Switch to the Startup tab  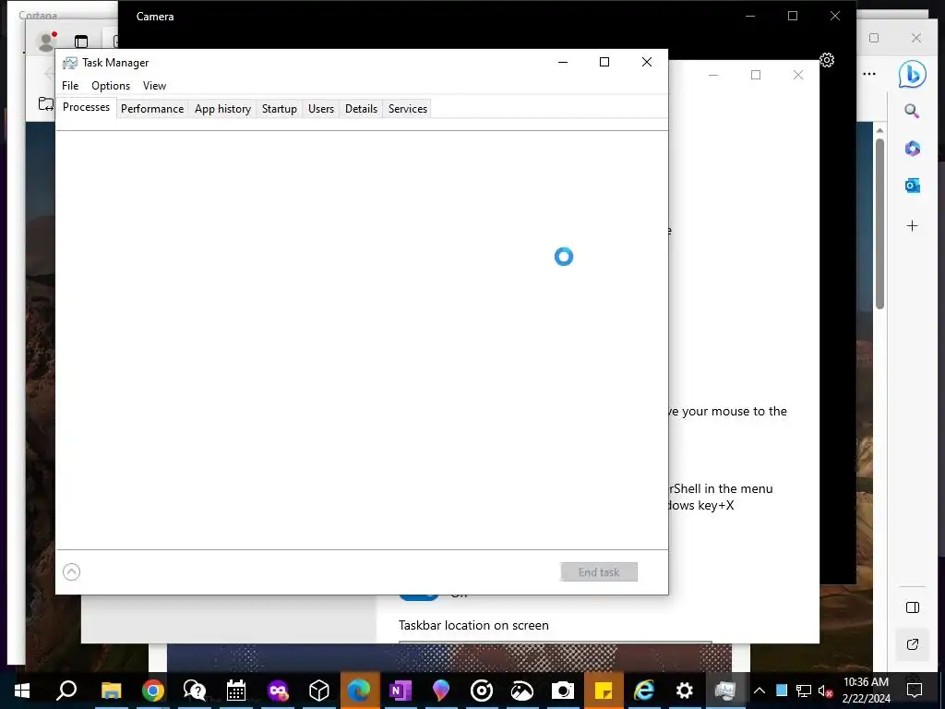tap(279, 109)
